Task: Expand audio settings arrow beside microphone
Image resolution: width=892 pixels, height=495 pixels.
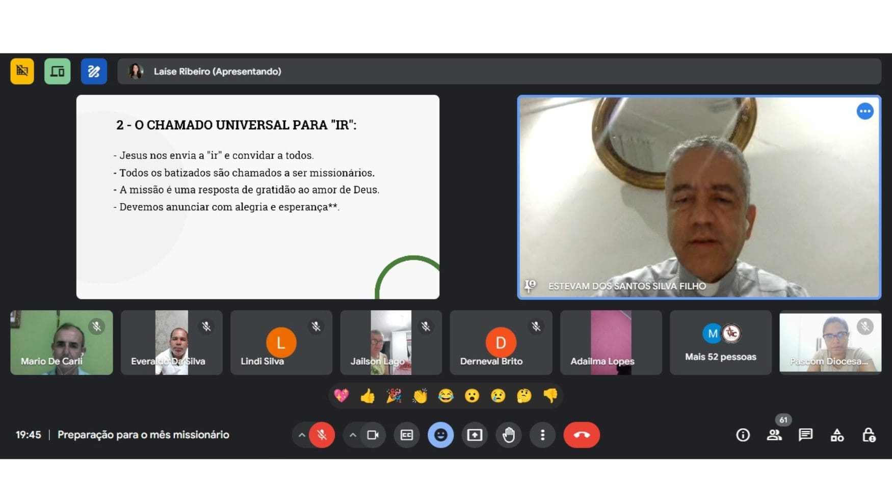Action: coord(302,435)
